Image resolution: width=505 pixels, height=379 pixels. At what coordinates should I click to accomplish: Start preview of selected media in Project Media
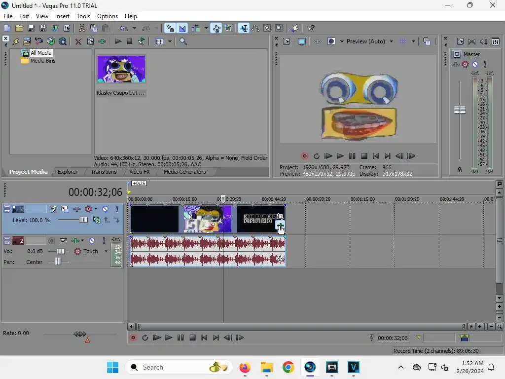tap(118, 41)
